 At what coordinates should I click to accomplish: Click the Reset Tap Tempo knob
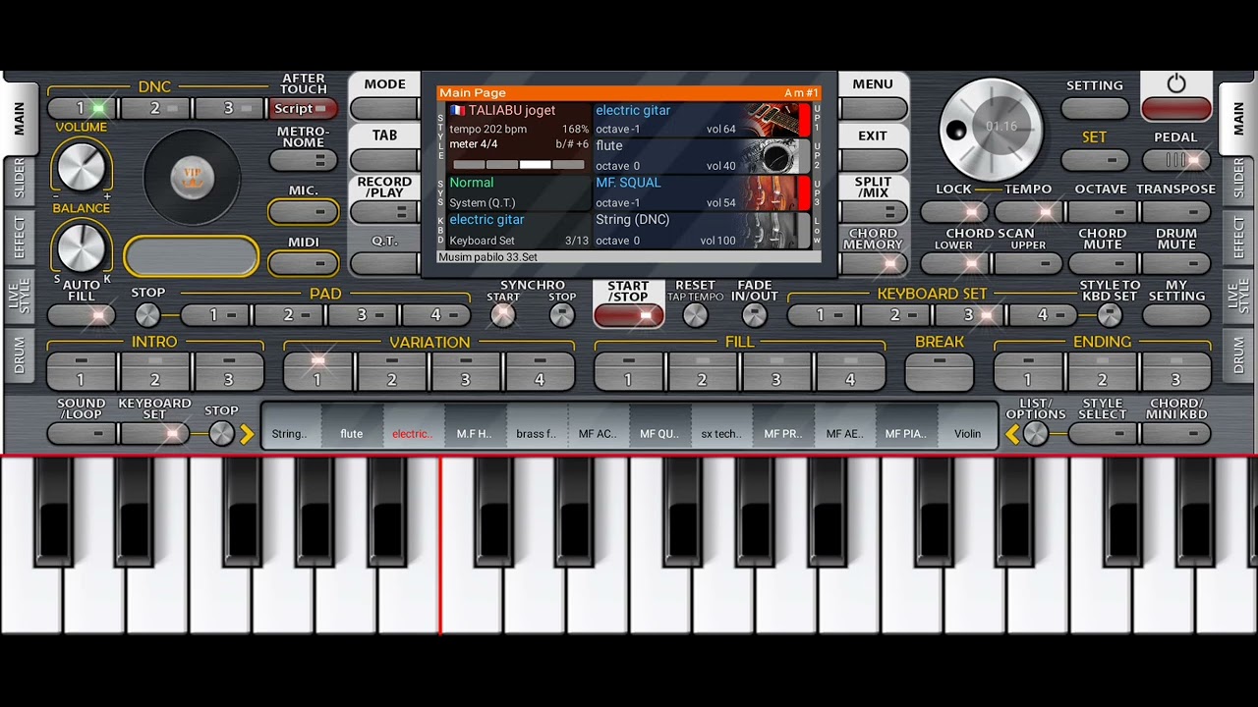click(695, 315)
